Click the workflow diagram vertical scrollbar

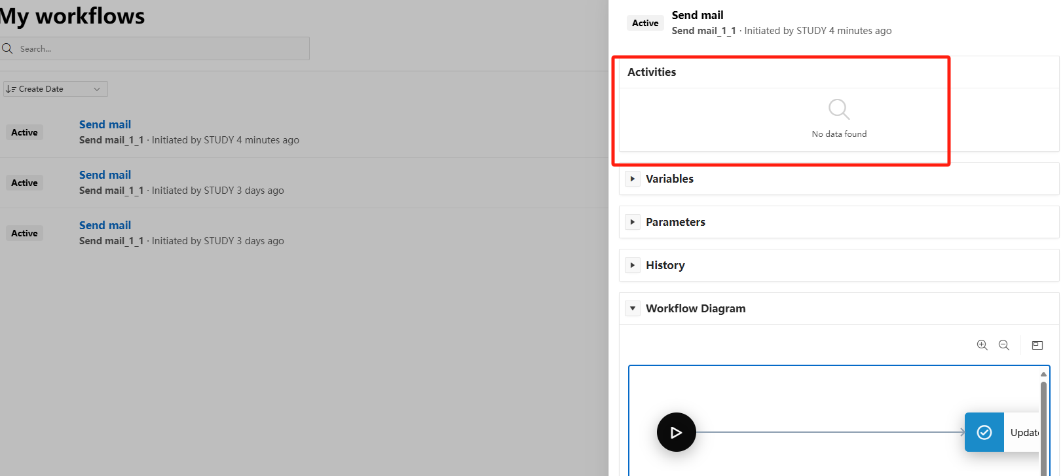[1043, 426]
